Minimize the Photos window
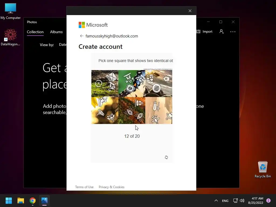The height and width of the screenshot is (207, 276). [208, 22]
